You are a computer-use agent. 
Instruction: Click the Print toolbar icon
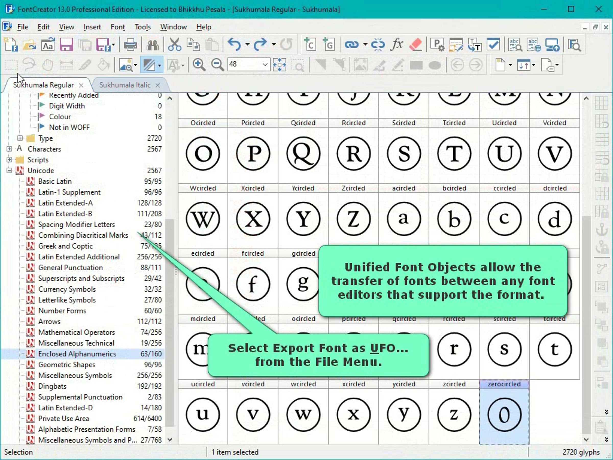pyautogui.click(x=130, y=44)
